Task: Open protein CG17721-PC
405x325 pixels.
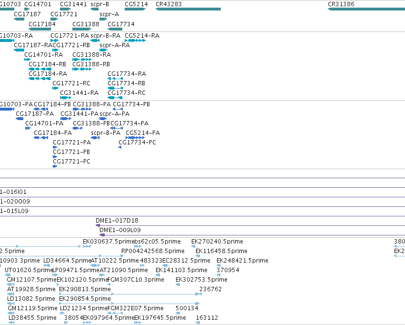Action: coord(71,162)
